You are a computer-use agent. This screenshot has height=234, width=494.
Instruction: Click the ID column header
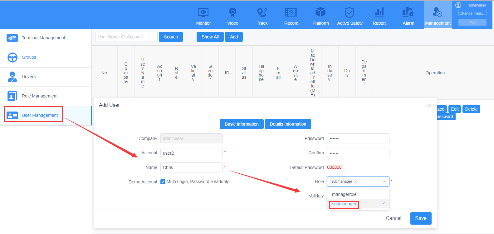coord(227,73)
